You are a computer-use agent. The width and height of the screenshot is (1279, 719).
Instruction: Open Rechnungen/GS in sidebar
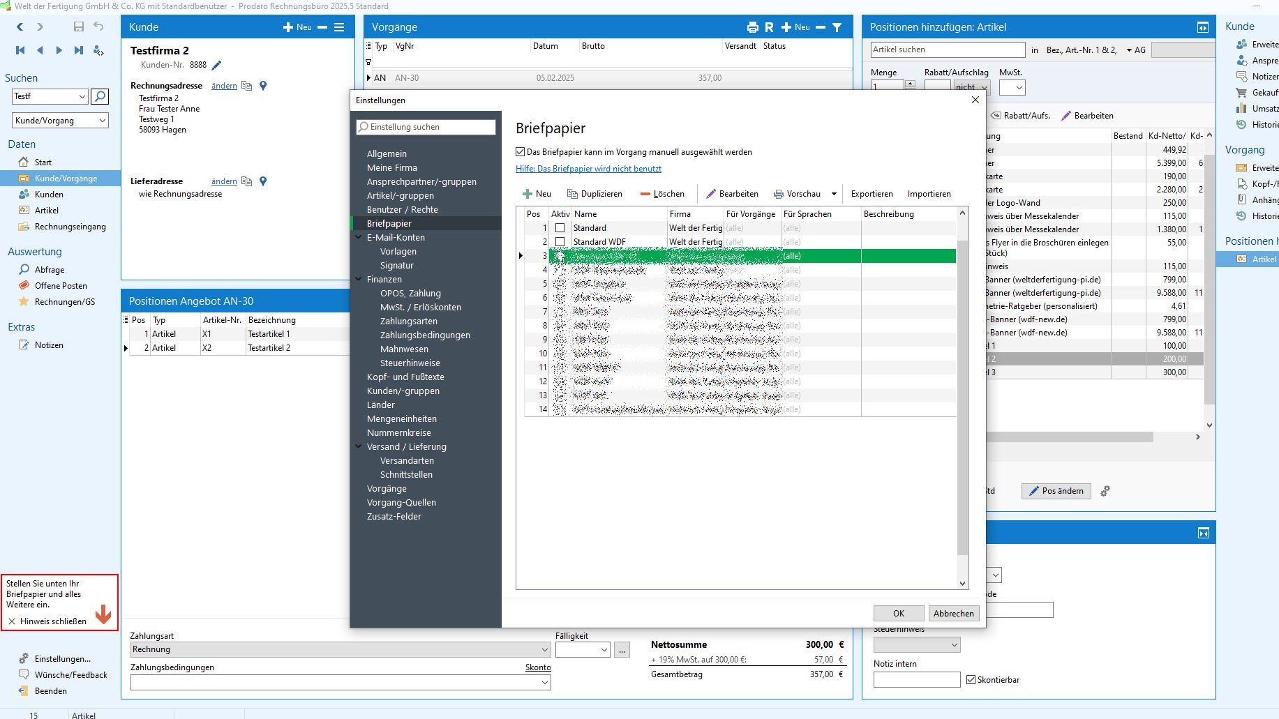click(64, 302)
